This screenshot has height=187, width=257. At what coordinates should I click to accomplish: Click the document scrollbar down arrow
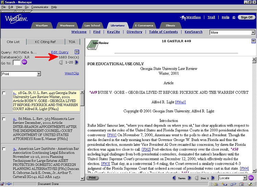tap(254, 171)
